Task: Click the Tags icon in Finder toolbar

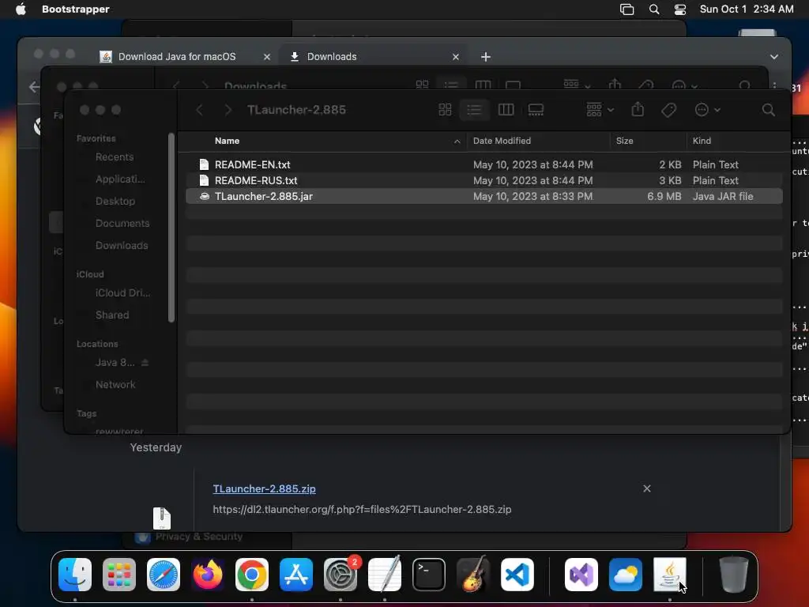Action: (668, 109)
